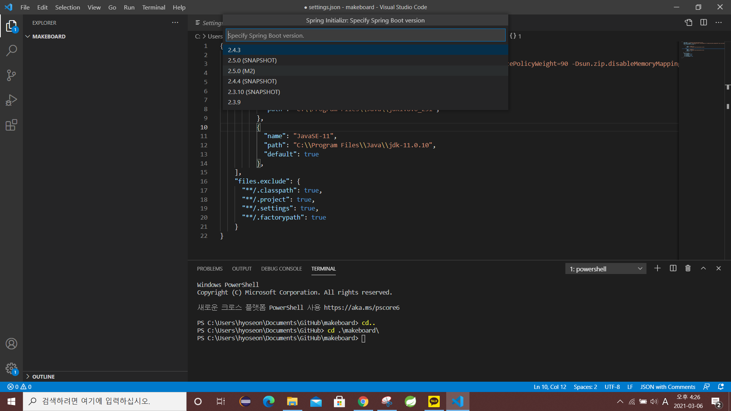
Task: Click the Specify Spring Boot version input
Action: [x=365, y=35]
